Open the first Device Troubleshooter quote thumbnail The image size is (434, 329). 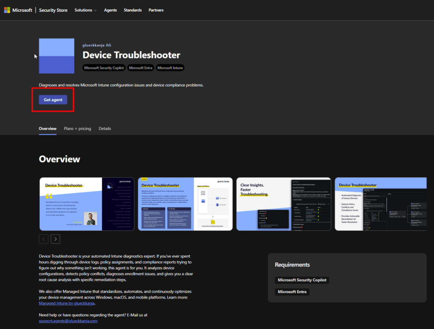(x=87, y=204)
